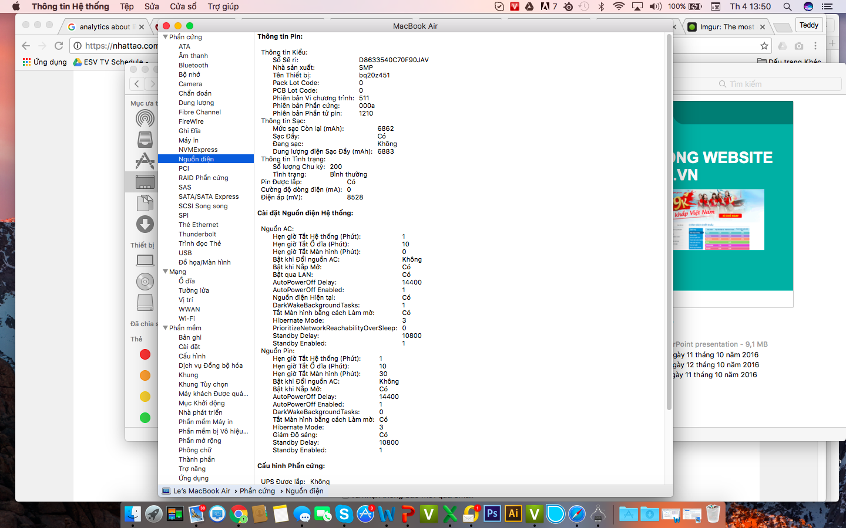Switch to the Imgur tab
This screenshot has width=846, height=528.
tap(726, 27)
